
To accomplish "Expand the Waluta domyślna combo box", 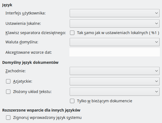I will pyautogui.click(x=114, y=42).
